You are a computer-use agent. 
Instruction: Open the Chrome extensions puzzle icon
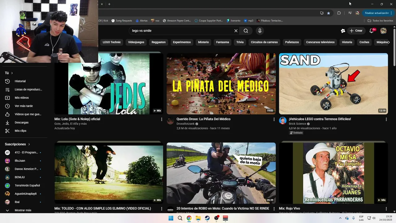click(339, 13)
